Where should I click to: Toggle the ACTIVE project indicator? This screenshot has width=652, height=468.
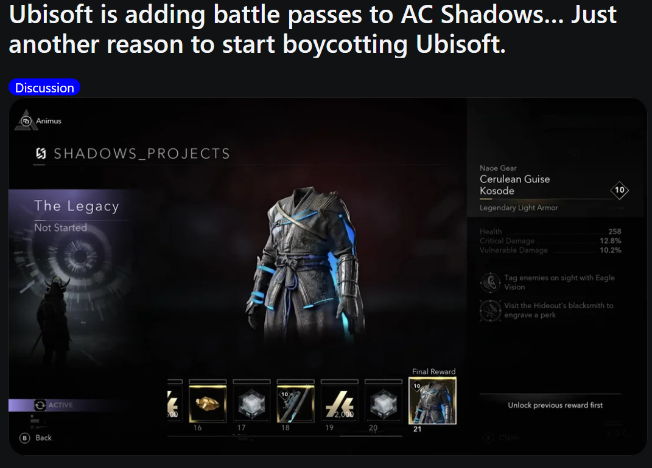click(x=40, y=405)
